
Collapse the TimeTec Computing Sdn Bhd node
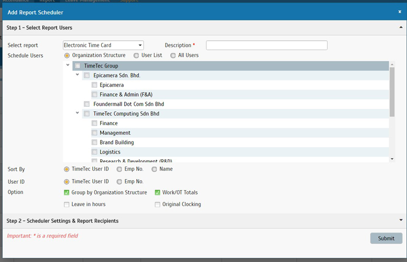[77, 113]
